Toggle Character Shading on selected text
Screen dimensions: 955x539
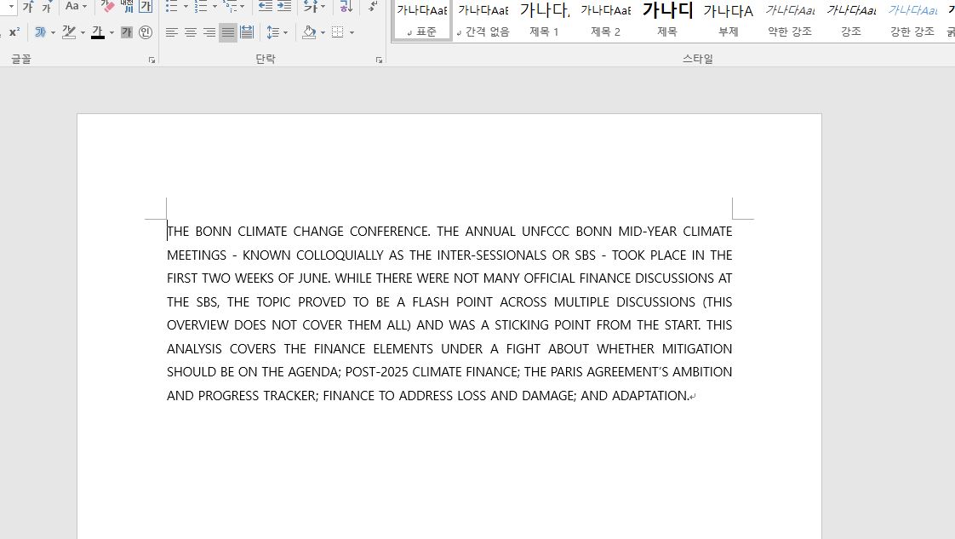click(x=127, y=32)
